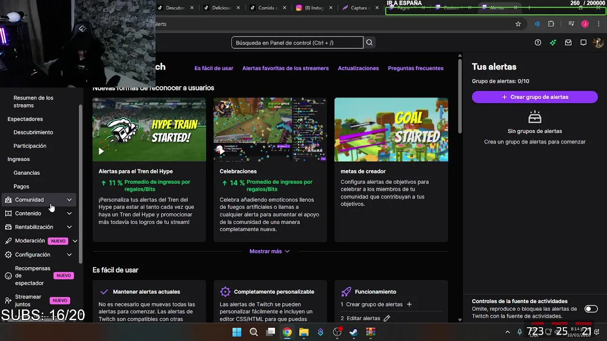Open the user profile avatar menu

tap(598, 43)
